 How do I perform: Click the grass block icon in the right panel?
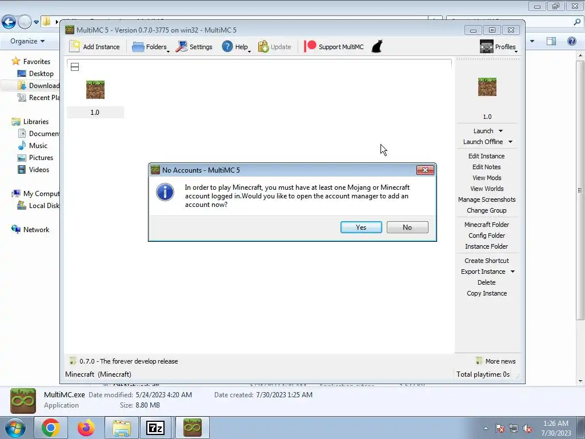(x=487, y=87)
